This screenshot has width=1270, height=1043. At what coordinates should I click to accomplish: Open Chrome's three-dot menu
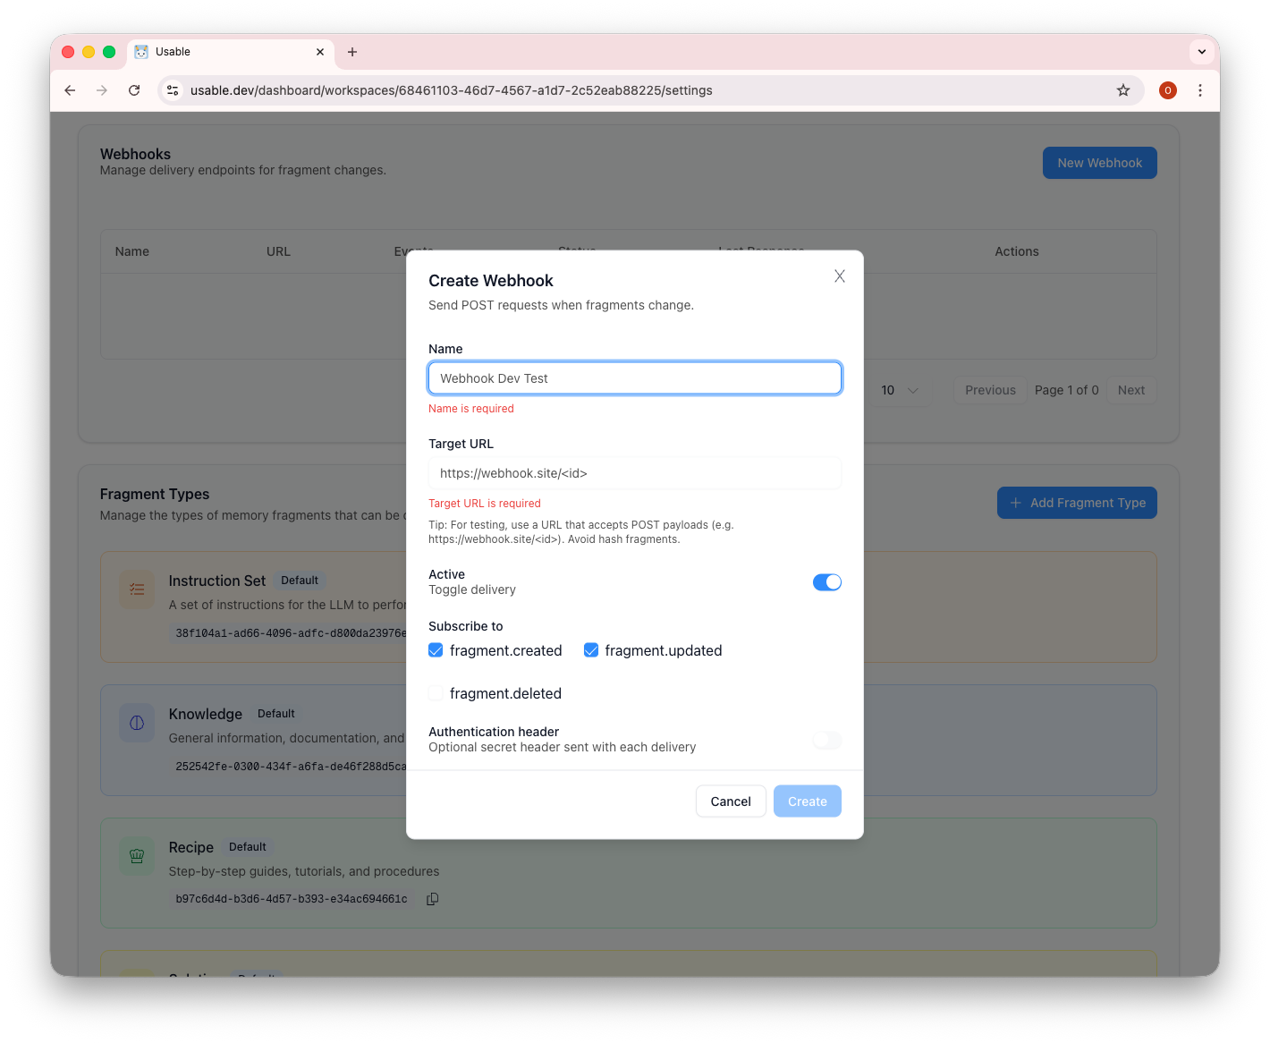[1200, 90]
